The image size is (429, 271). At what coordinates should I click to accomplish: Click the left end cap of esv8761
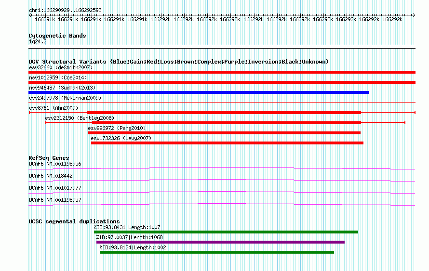(29, 113)
